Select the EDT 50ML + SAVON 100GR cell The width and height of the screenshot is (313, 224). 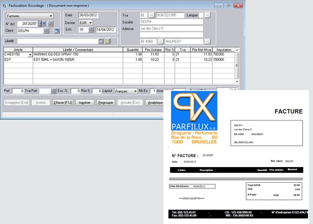click(x=78, y=60)
